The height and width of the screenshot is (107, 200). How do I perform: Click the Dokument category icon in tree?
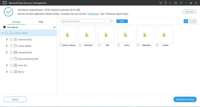click(x=15, y=40)
